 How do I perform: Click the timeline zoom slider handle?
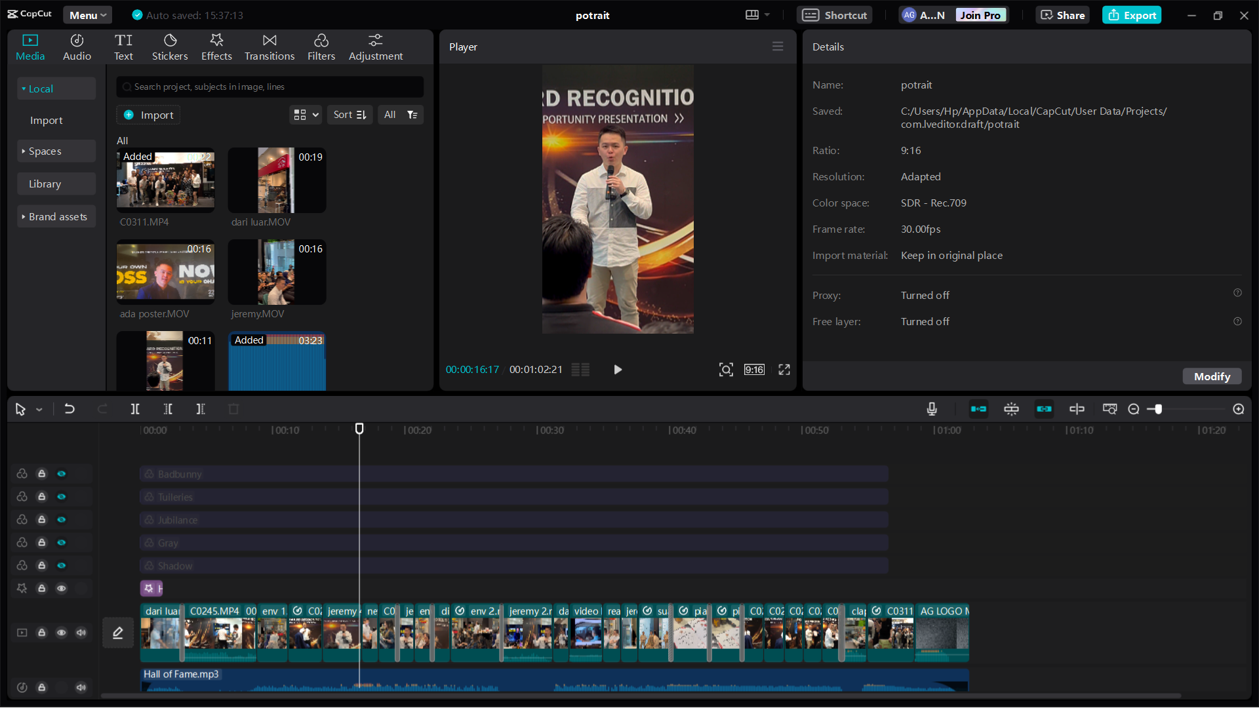pyautogui.click(x=1159, y=409)
